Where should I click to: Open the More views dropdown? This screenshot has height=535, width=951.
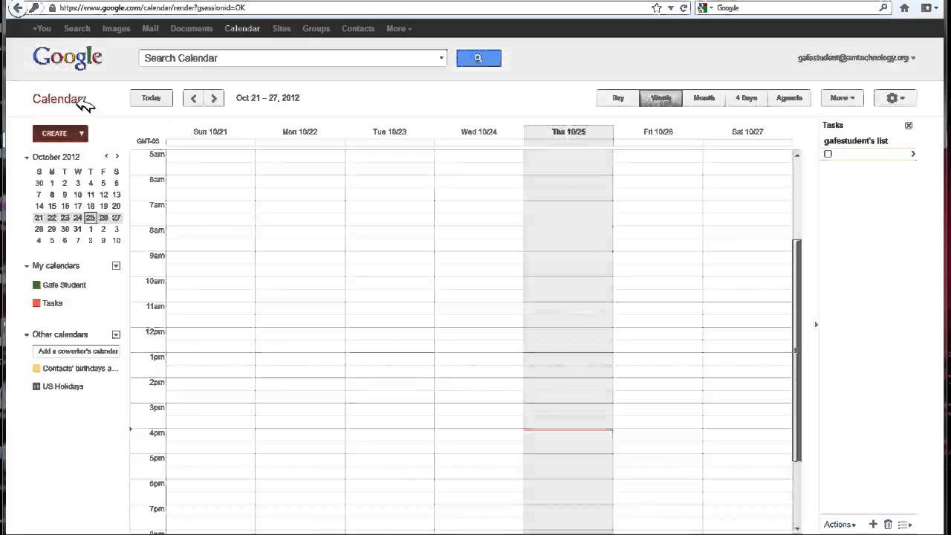click(x=842, y=98)
